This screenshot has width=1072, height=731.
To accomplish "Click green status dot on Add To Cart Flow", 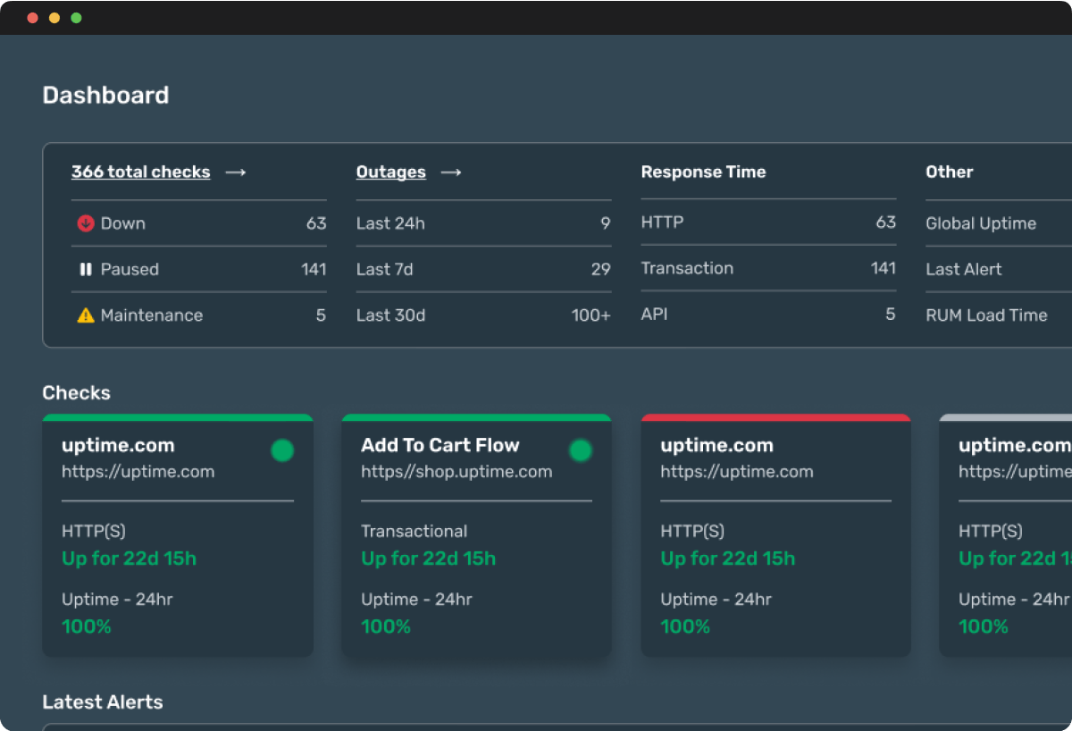I will (x=581, y=450).
